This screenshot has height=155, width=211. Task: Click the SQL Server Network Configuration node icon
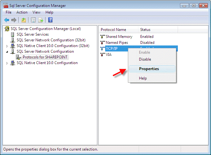[13, 51]
